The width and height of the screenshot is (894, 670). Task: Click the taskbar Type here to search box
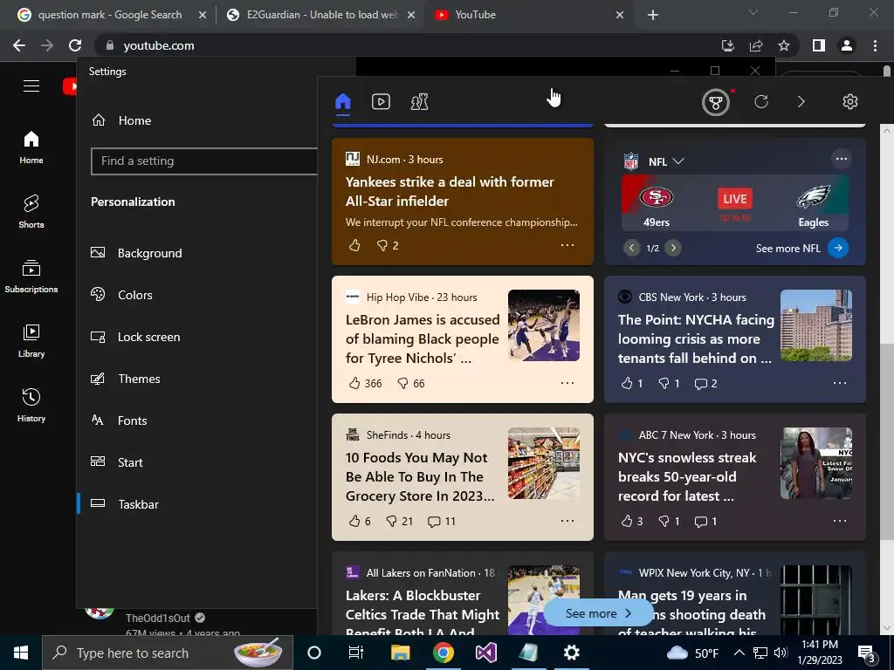click(x=168, y=653)
